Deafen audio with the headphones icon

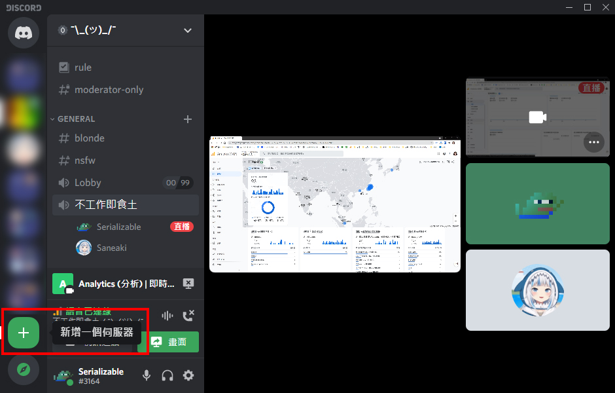pyautogui.click(x=167, y=375)
